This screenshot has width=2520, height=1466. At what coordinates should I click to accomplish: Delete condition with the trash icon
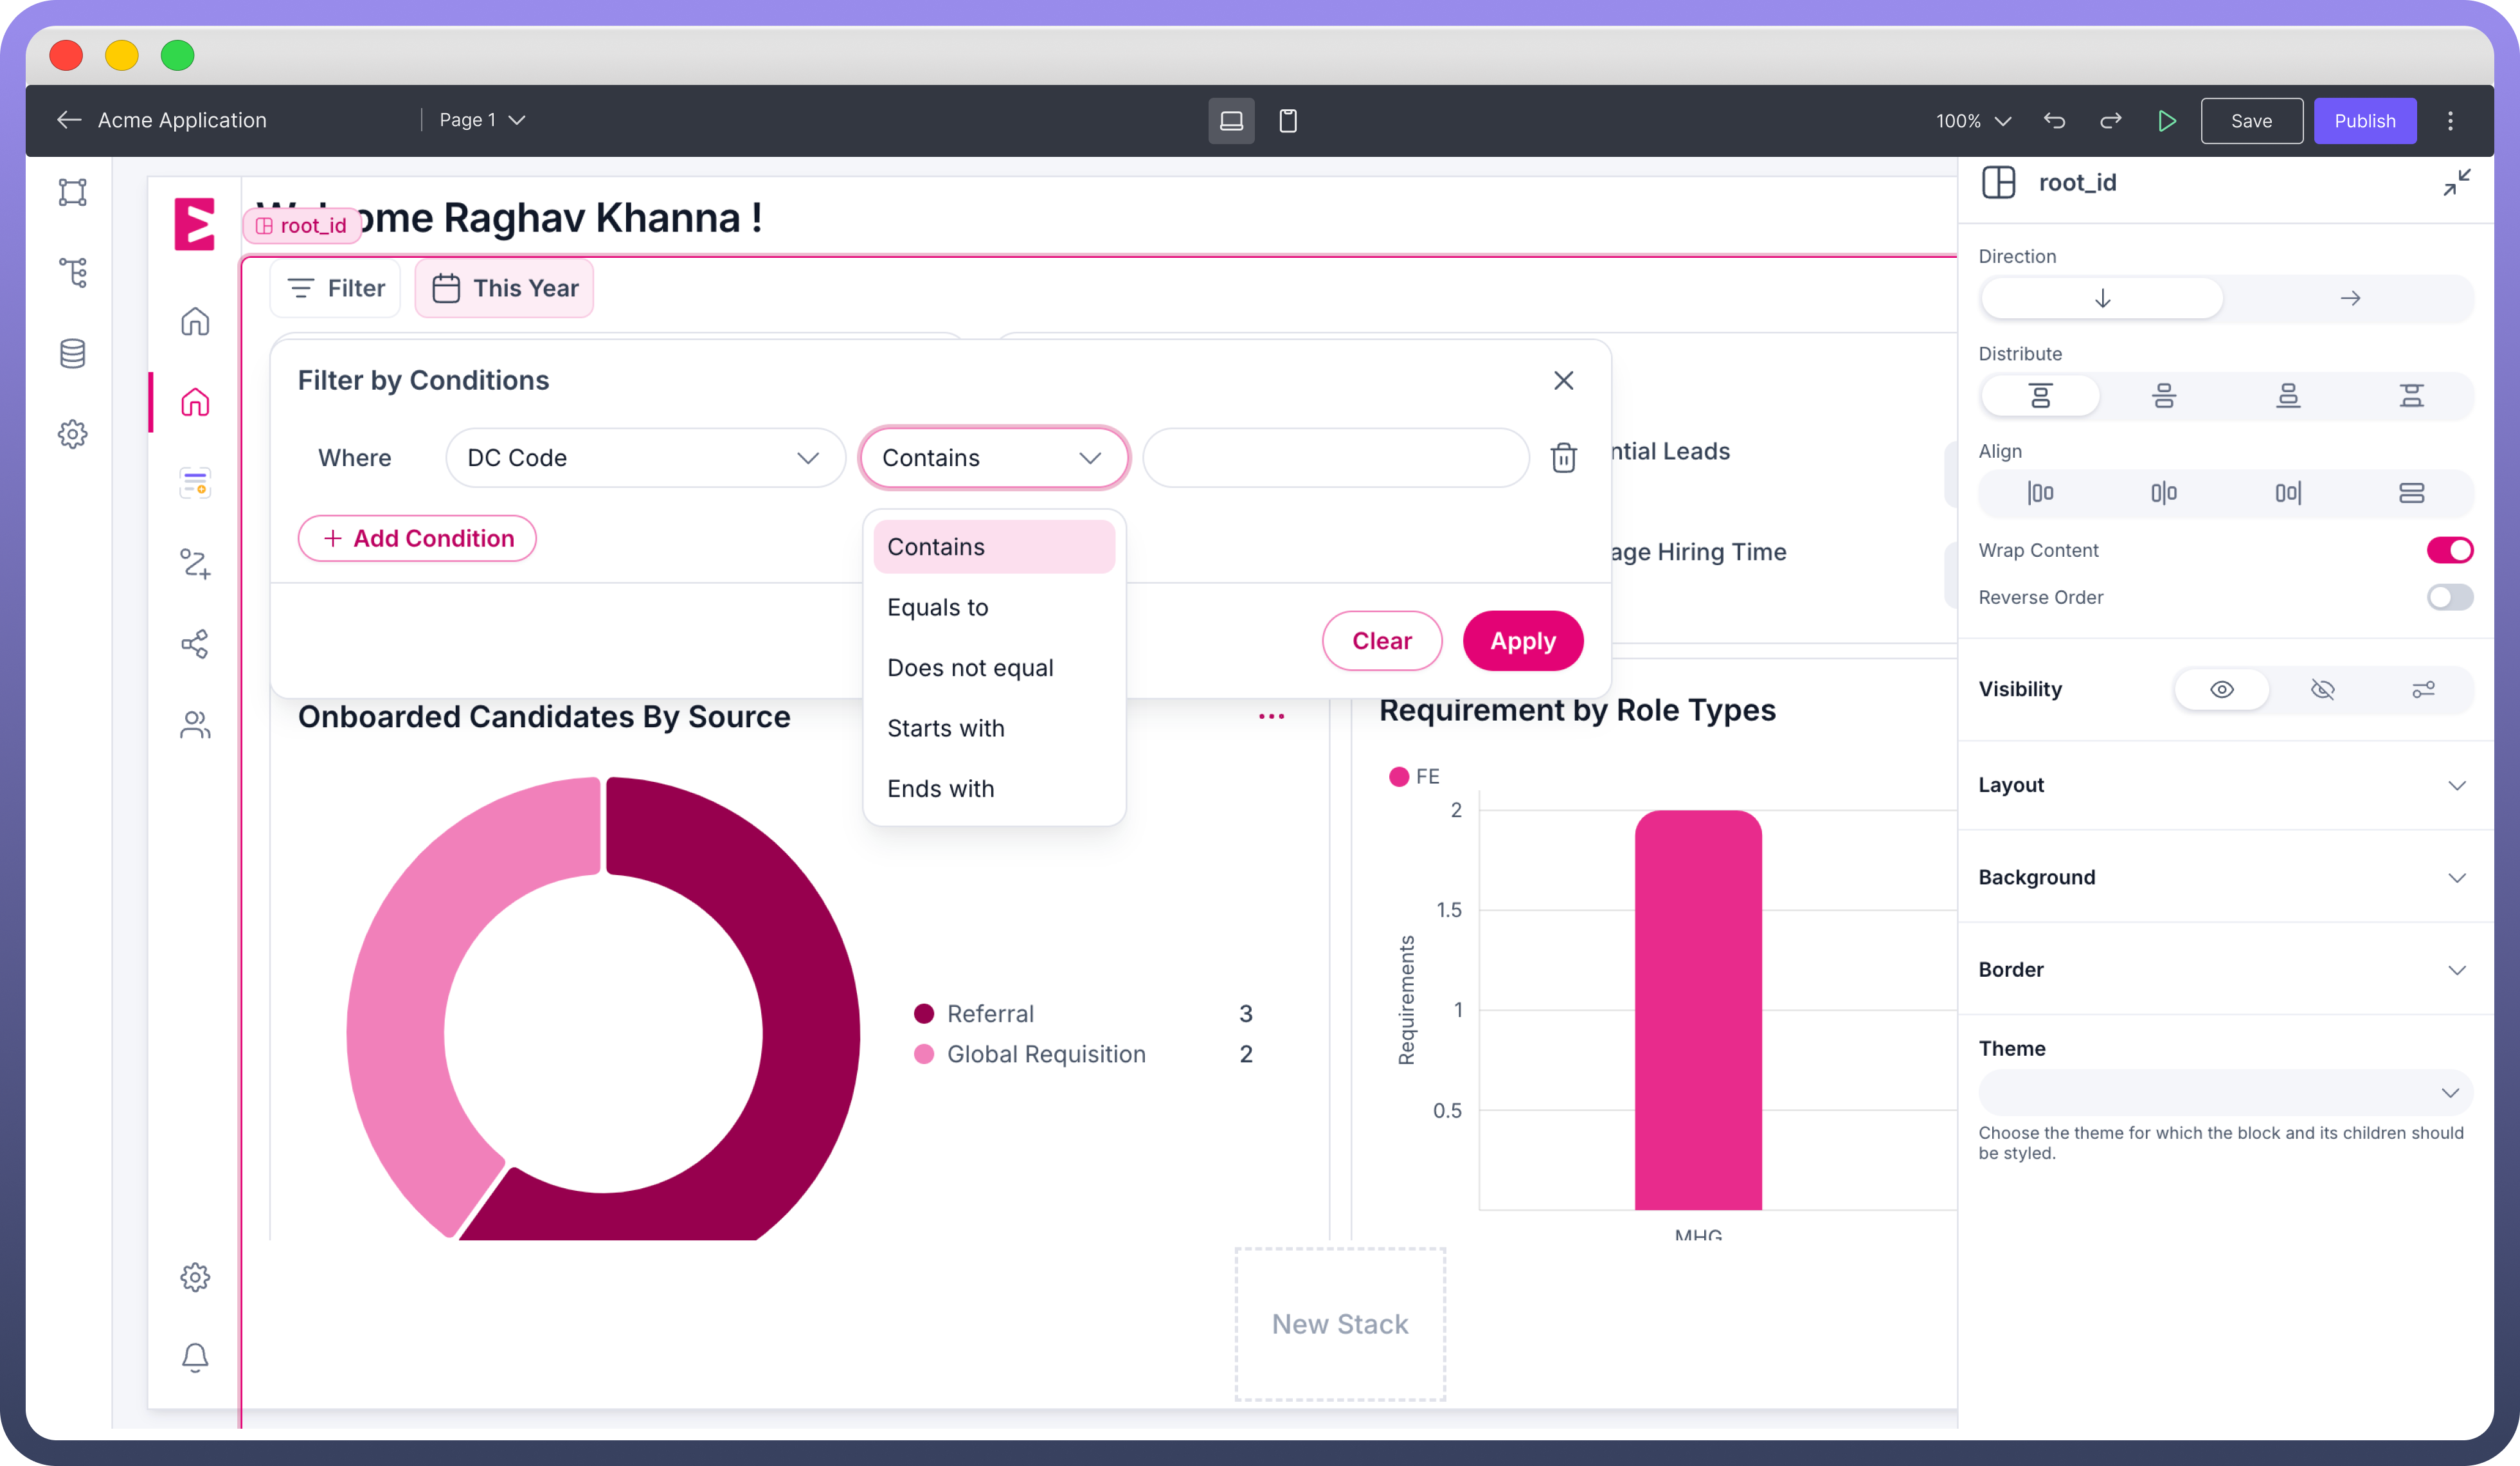click(x=1563, y=458)
